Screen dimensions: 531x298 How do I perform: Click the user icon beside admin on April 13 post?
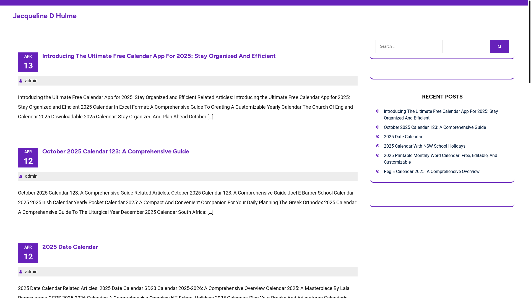point(21,81)
